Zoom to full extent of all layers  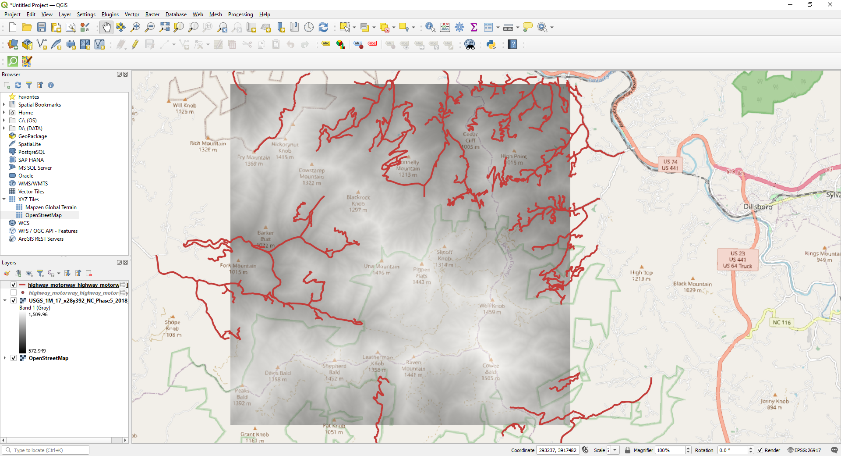point(164,27)
